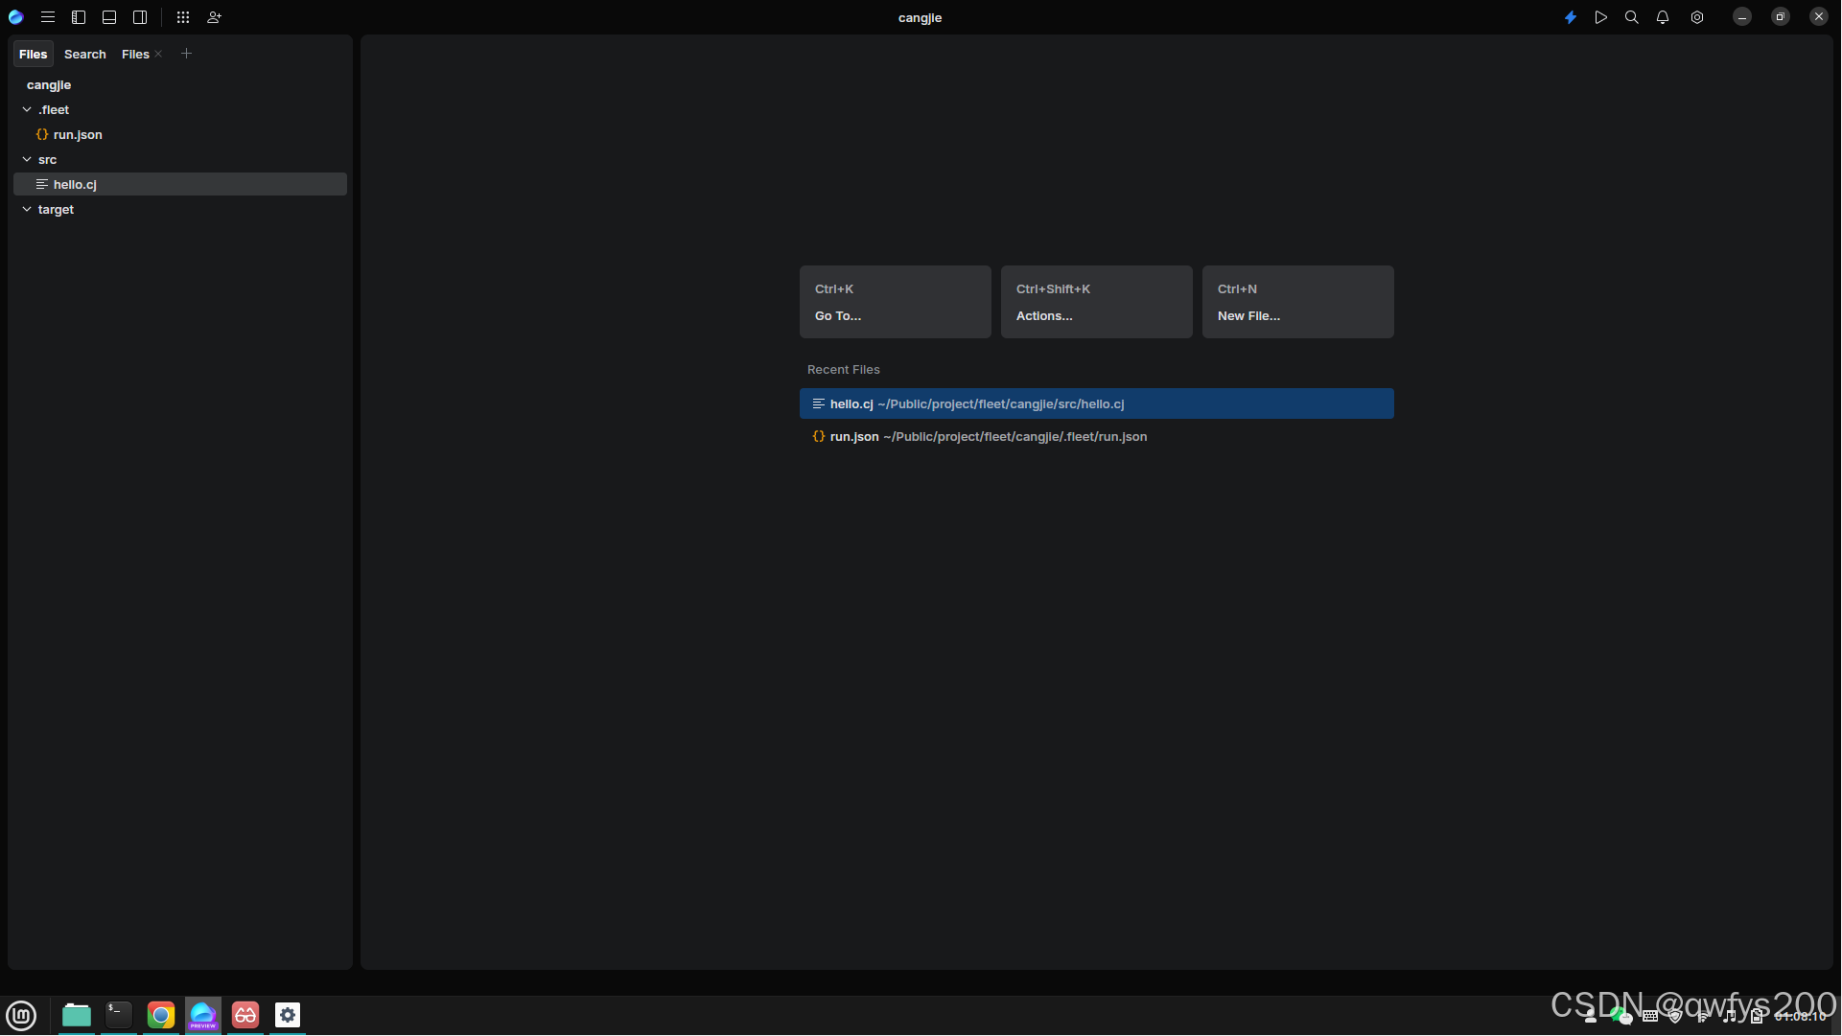Open the tools grid icon
1842x1036 pixels.
[183, 17]
